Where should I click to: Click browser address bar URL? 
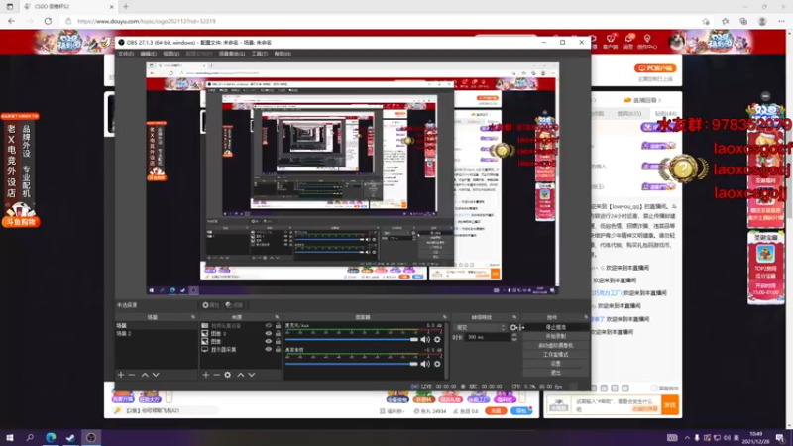(147, 21)
